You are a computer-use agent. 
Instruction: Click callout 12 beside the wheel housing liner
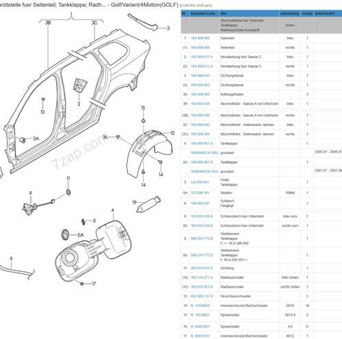pos(172,133)
